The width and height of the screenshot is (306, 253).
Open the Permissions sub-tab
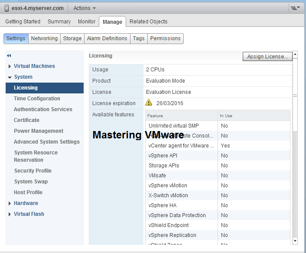pyautogui.click(x=165, y=38)
